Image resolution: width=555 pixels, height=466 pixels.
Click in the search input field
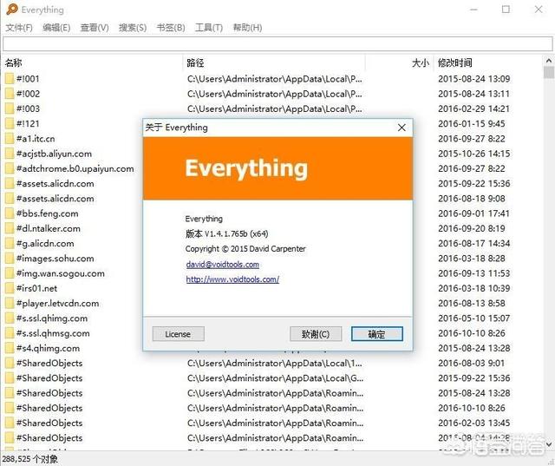(x=277, y=44)
